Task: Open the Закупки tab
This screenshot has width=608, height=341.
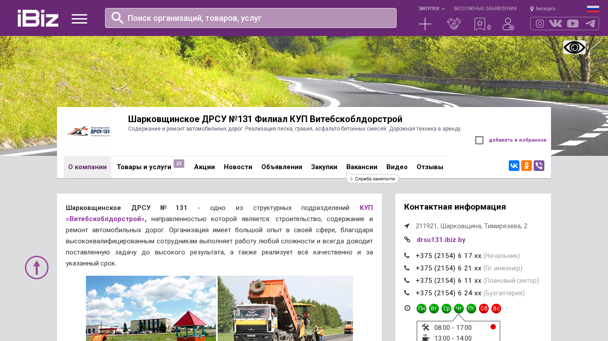Action: [x=324, y=167]
